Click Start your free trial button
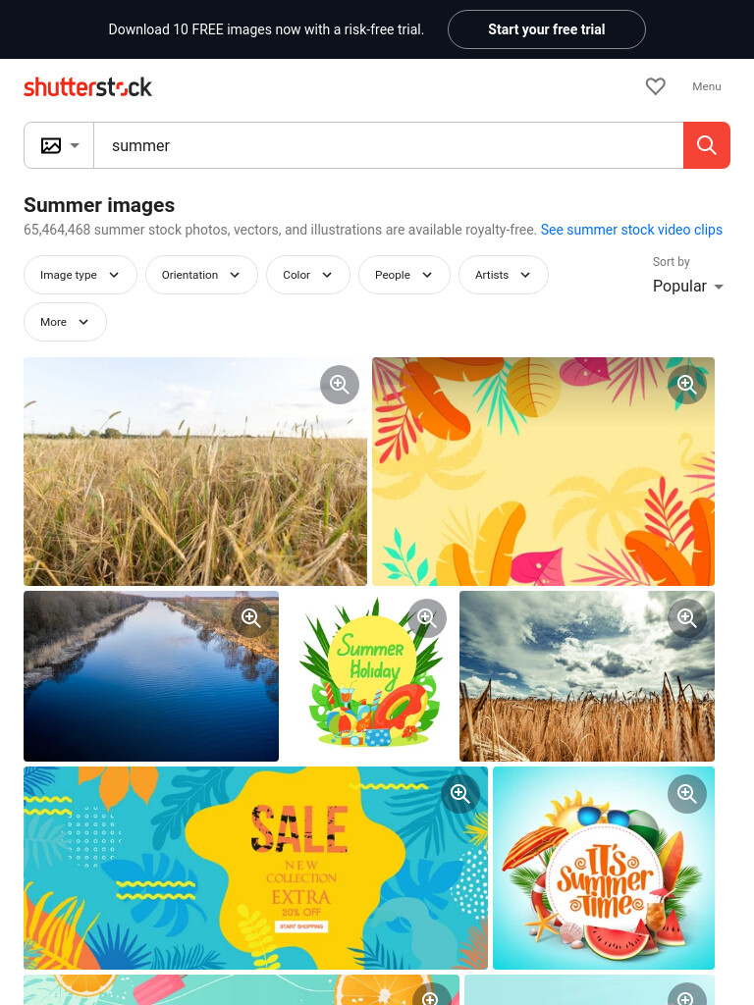The height and width of the screenshot is (1005, 754). pyautogui.click(x=546, y=29)
